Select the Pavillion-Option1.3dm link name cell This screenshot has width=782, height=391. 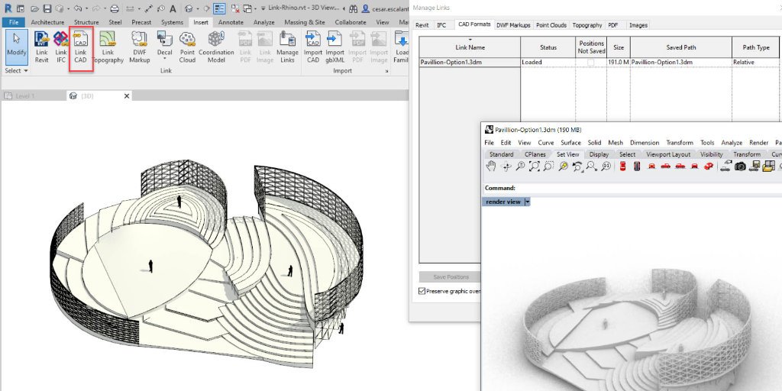pyautogui.click(x=470, y=63)
